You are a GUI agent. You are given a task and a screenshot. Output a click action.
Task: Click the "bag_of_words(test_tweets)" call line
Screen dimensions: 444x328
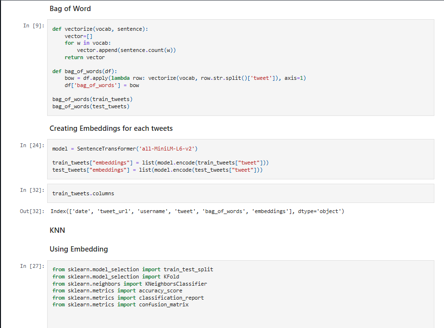[x=91, y=106]
